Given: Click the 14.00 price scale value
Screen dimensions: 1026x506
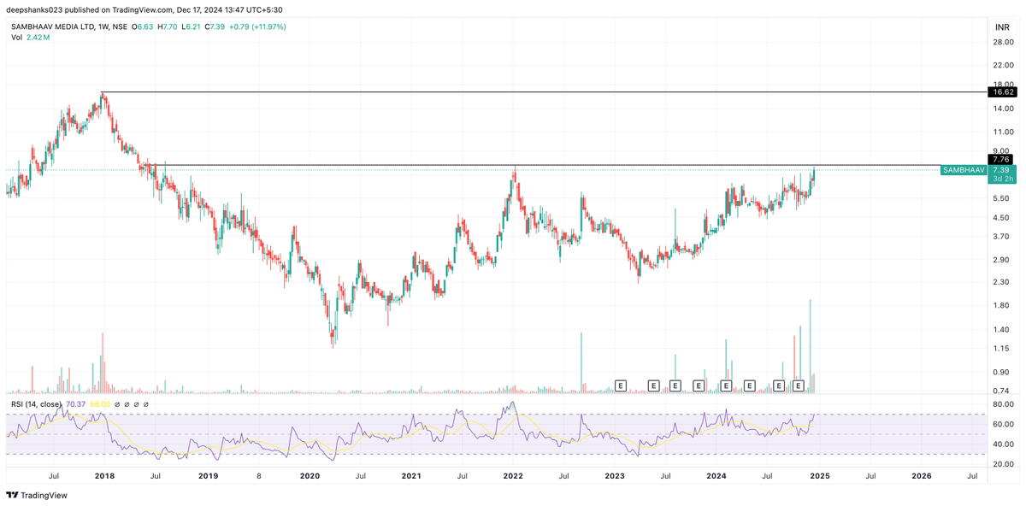Looking at the screenshot, I should tap(1003, 109).
